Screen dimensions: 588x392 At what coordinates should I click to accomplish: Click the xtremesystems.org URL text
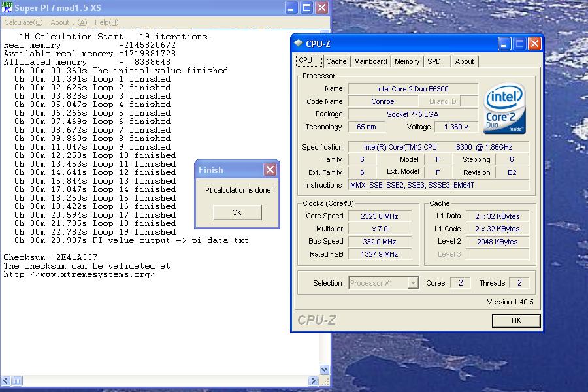[x=79, y=274]
